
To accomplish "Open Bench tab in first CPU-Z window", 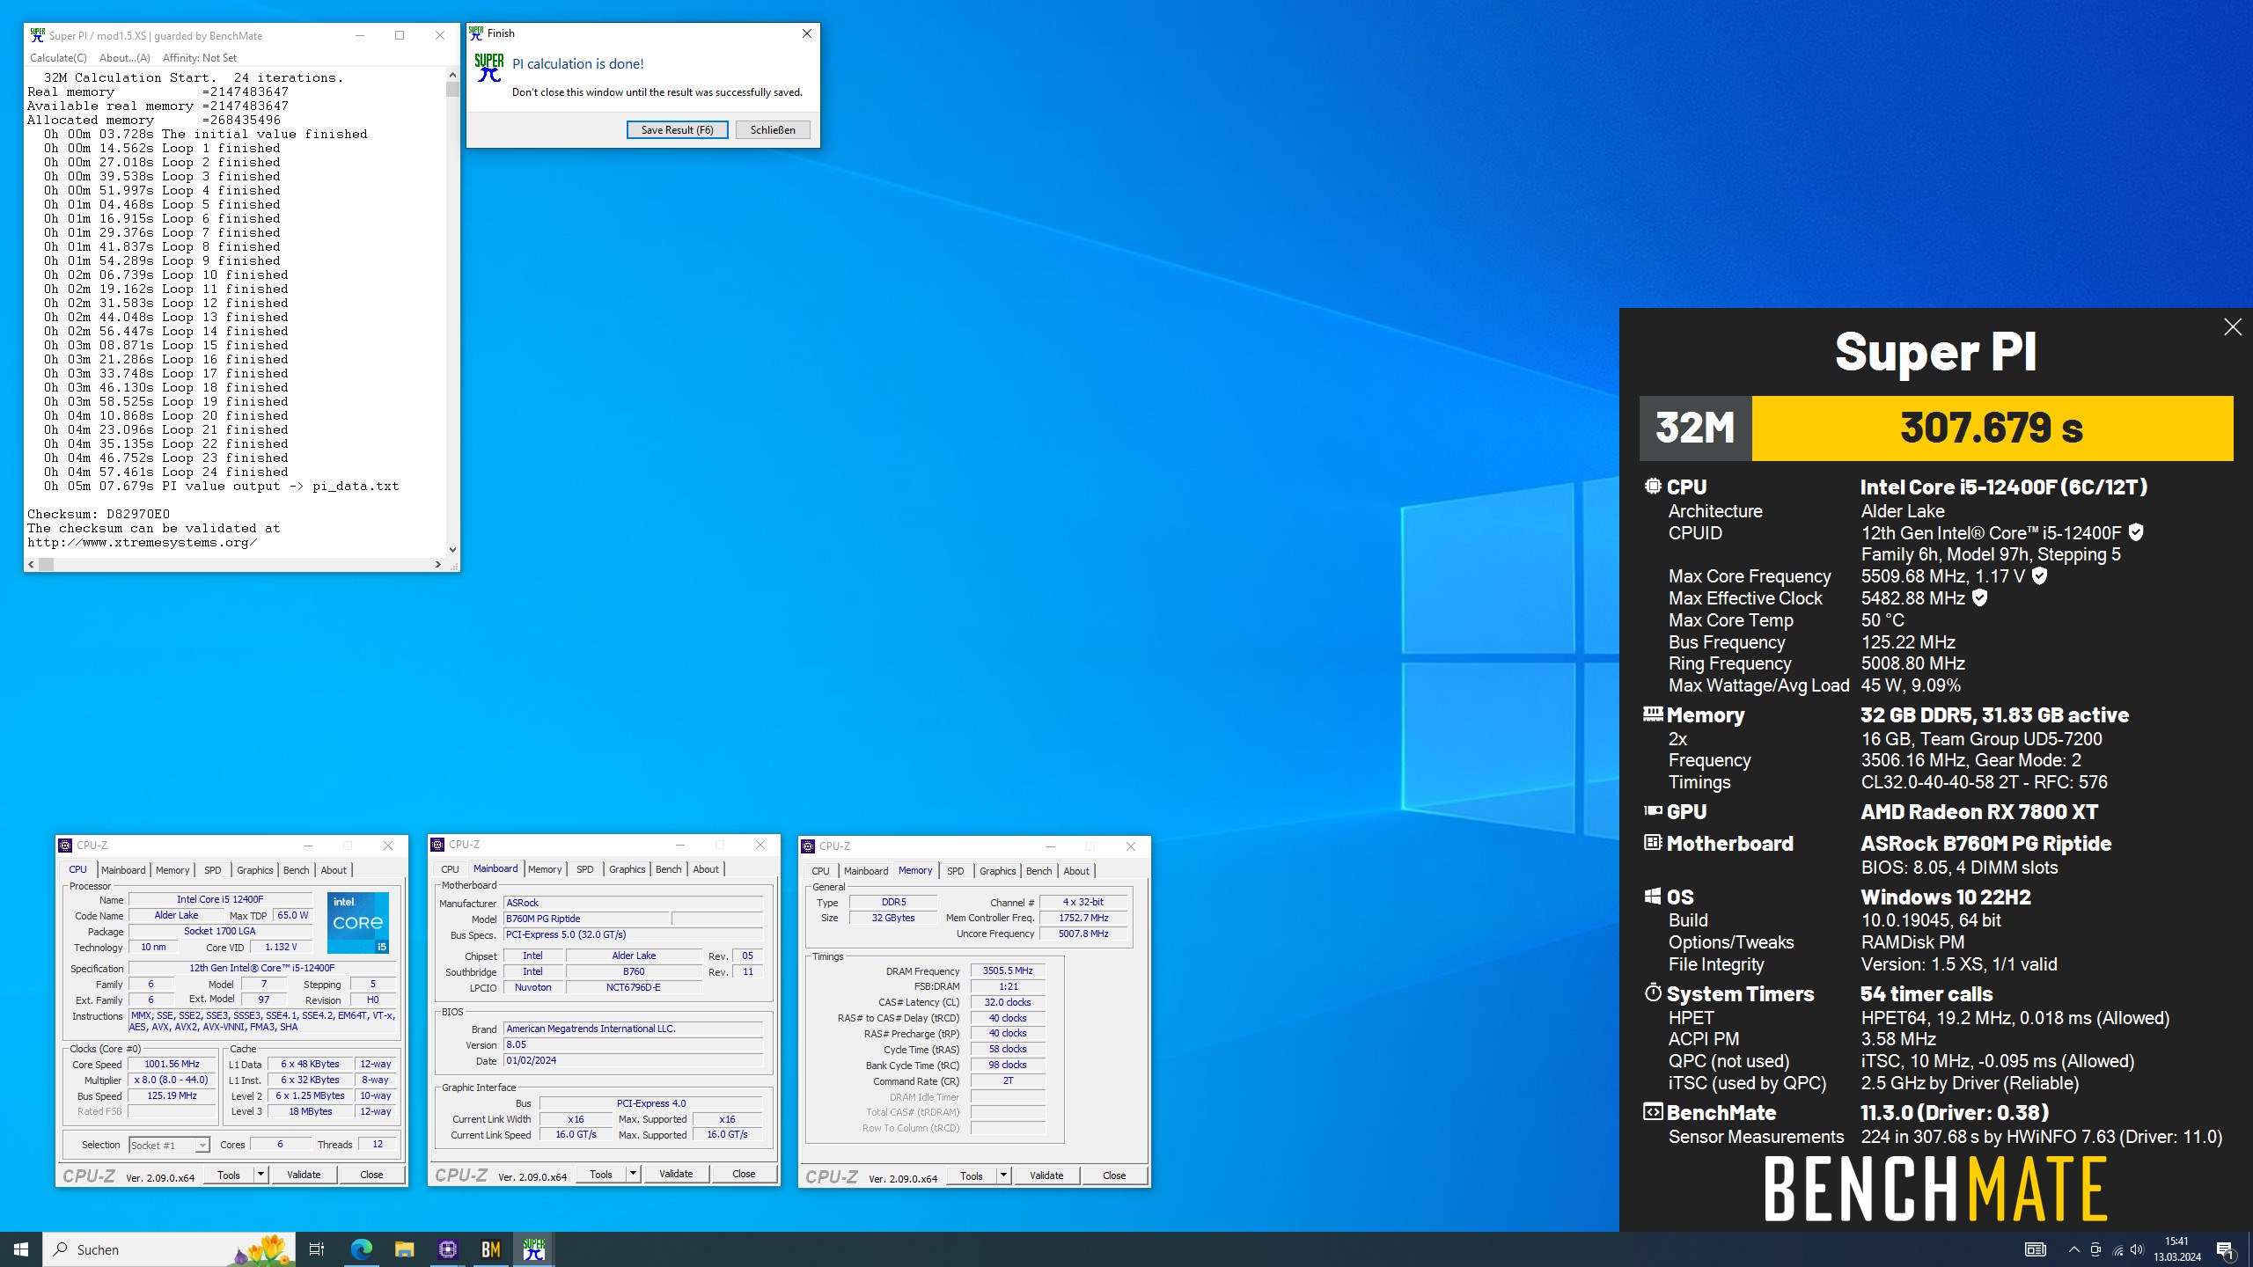I will point(297,870).
